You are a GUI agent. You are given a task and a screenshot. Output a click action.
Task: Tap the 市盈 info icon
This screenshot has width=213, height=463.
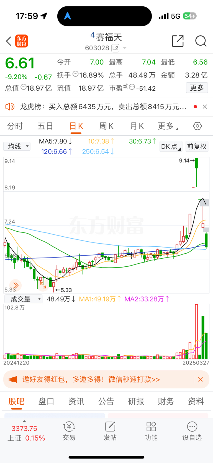pyautogui.click(x=132, y=87)
